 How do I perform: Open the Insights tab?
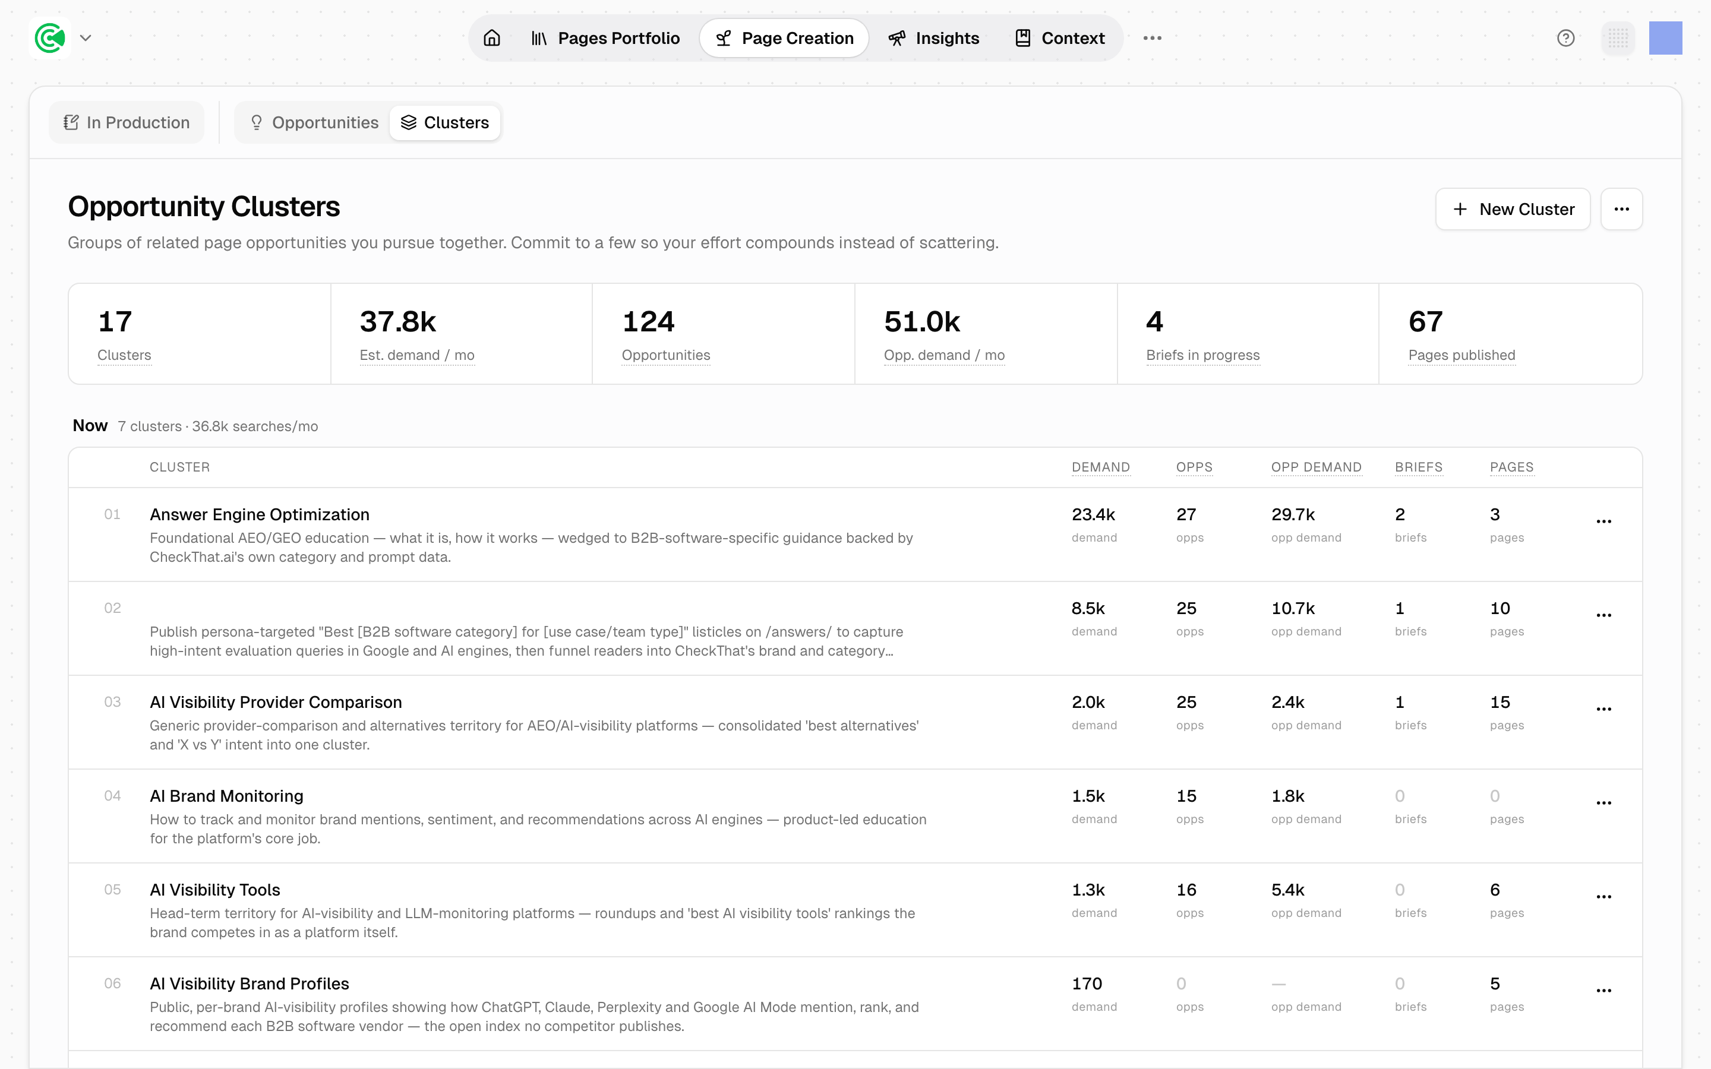933,38
